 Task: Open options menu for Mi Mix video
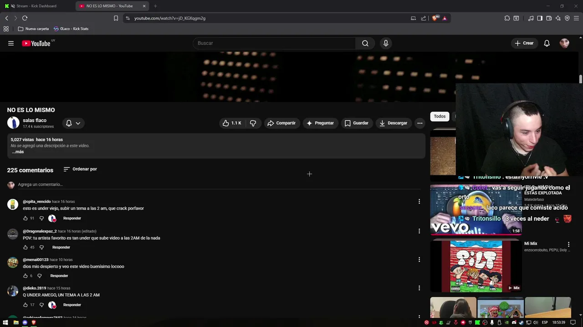pos(568,244)
